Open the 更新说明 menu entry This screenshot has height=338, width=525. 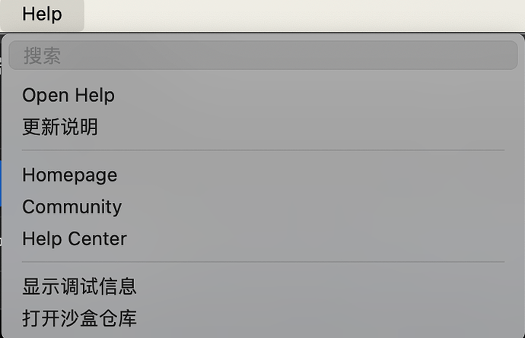point(60,127)
